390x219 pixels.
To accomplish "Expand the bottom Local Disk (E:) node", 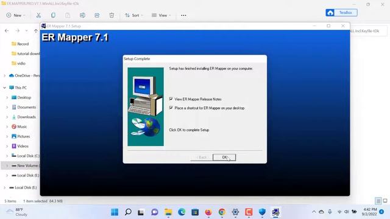I will 4,187.
